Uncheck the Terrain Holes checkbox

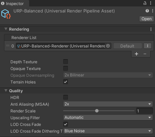pyautogui.click(x=66, y=82)
